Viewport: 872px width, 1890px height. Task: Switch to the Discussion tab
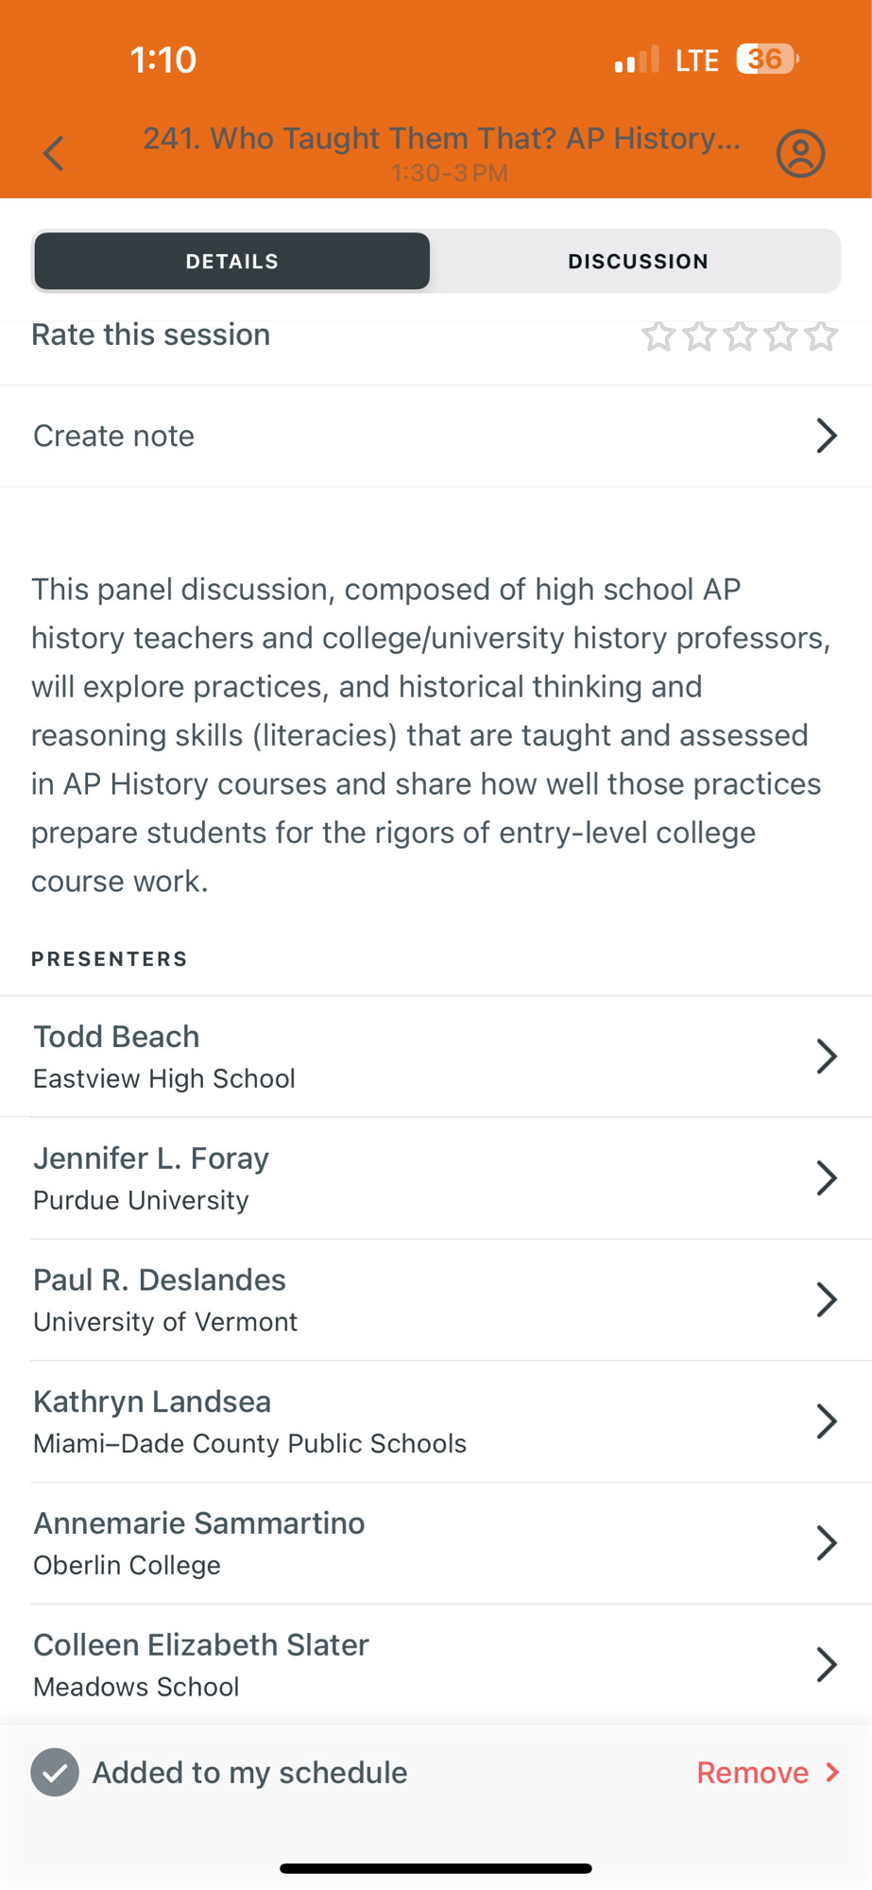[638, 261]
